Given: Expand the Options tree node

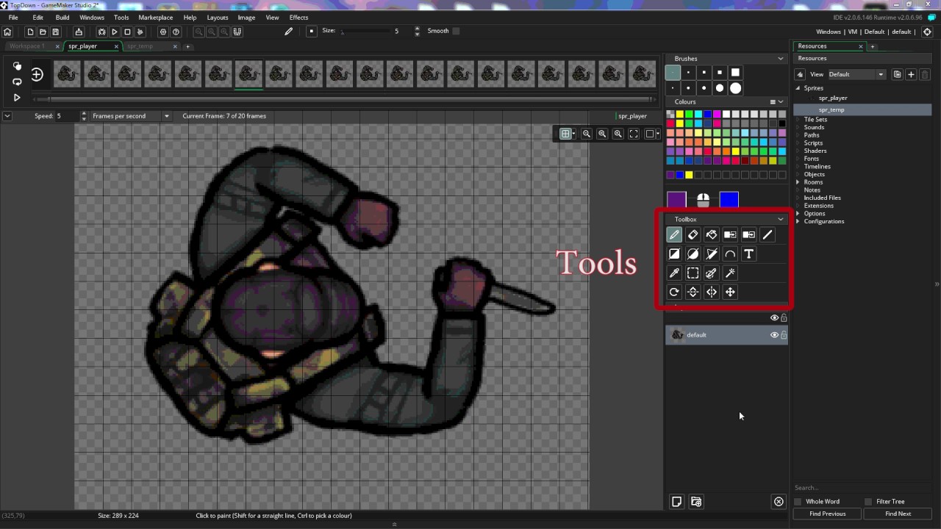Looking at the screenshot, I should coord(798,214).
